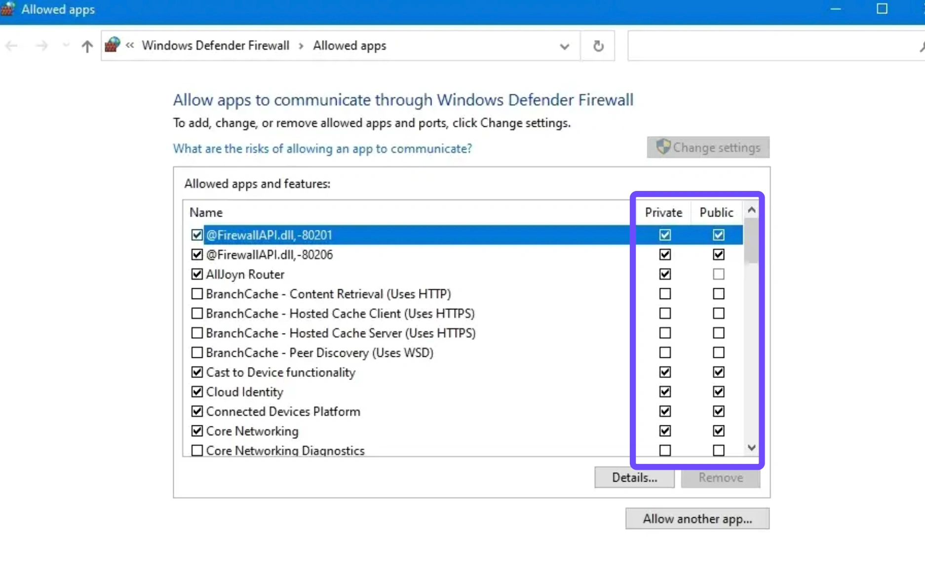Click the firewall icon in address bar
This screenshot has width=925, height=569.
(x=113, y=45)
